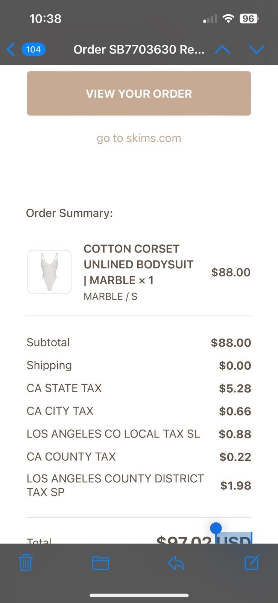Tap the Wi-Fi icon in status bar

point(228,18)
